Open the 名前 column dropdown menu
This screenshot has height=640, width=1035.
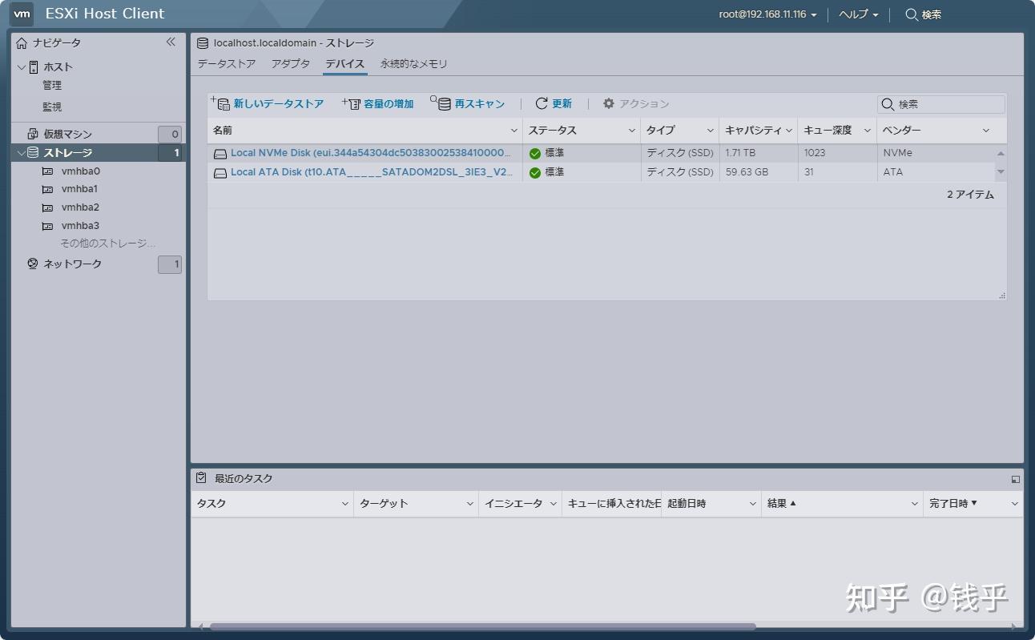click(514, 131)
